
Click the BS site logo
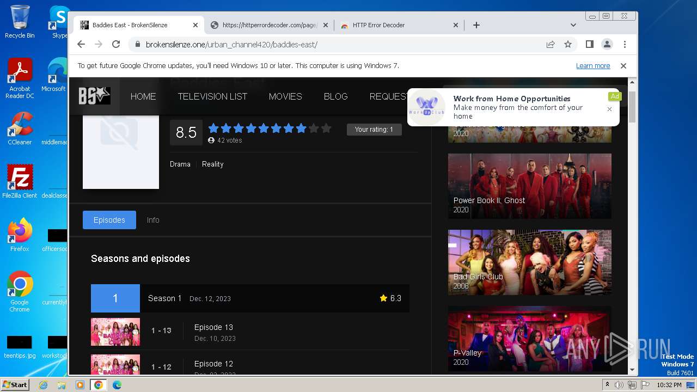pos(94,96)
